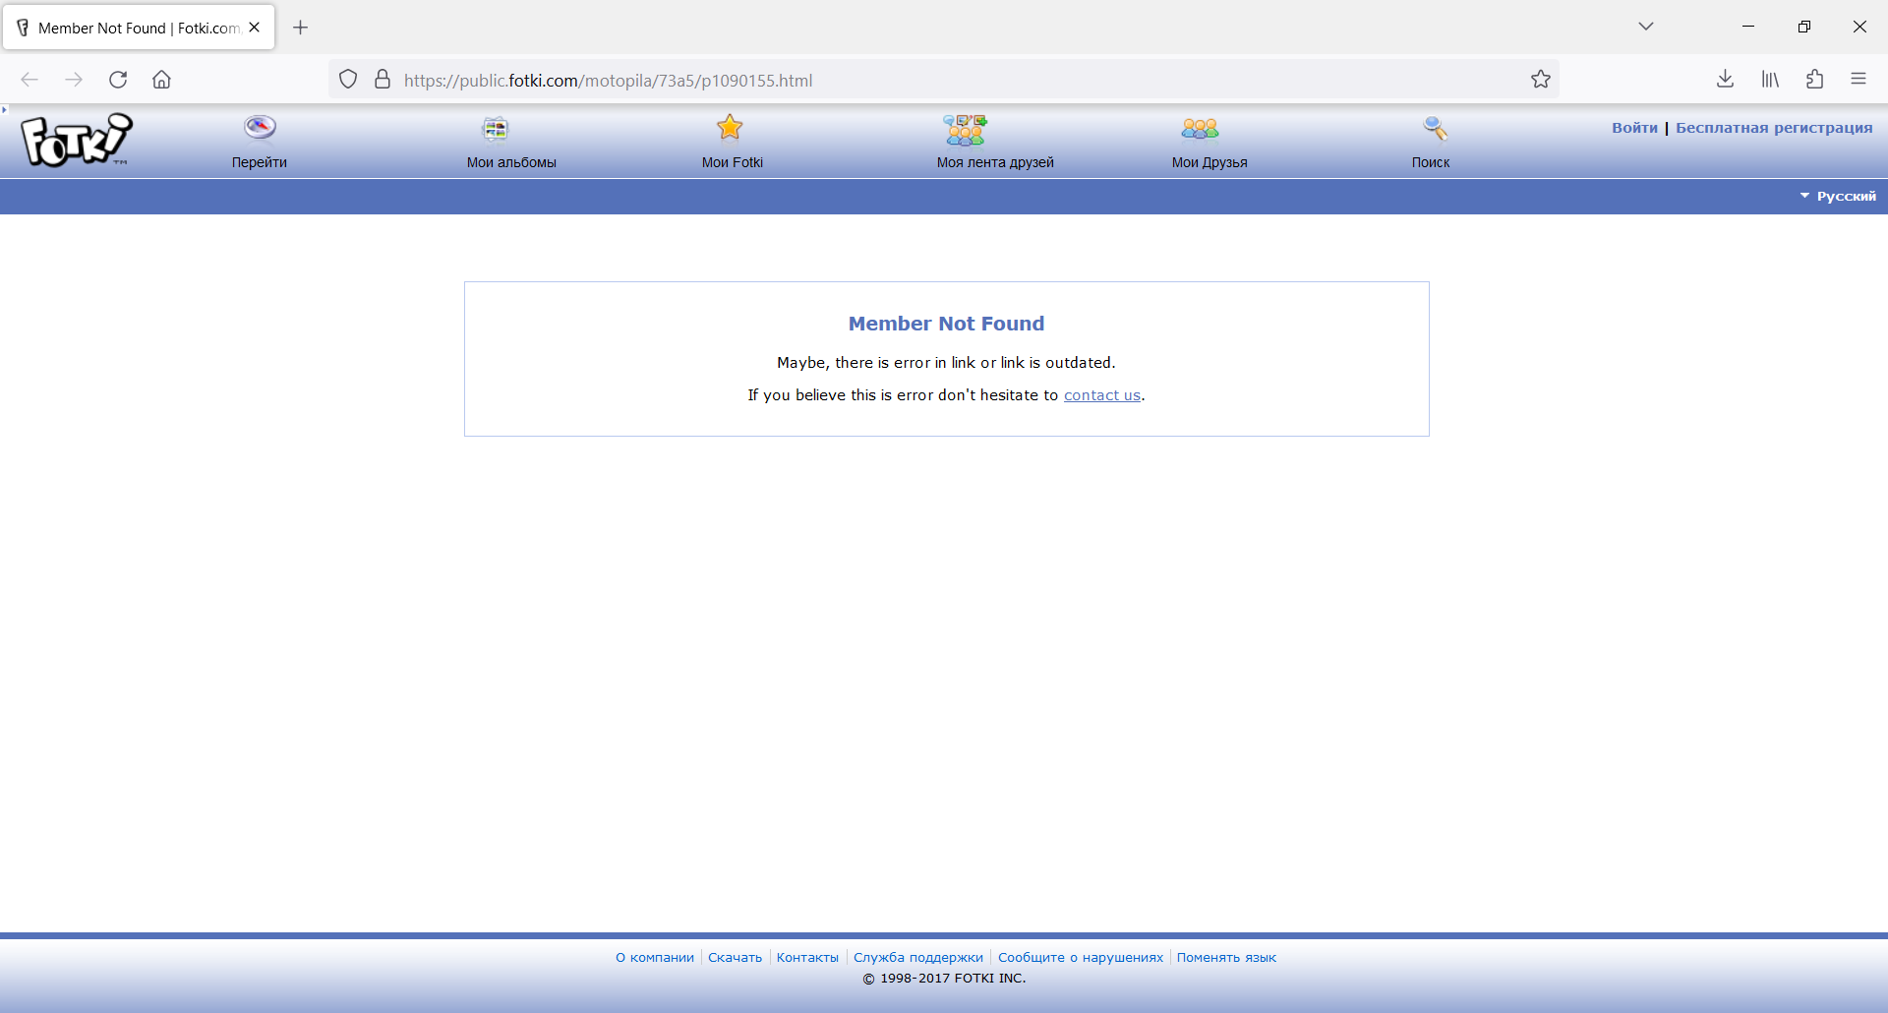Open Сообщите о нарушениях footer link
Image resolution: width=1888 pixels, height=1013 pixels.
point(1081,958)
